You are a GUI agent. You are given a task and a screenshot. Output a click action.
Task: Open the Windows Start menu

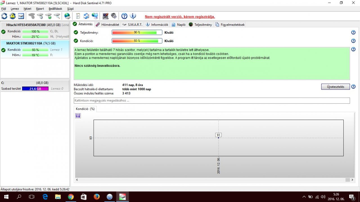(6, 197)
